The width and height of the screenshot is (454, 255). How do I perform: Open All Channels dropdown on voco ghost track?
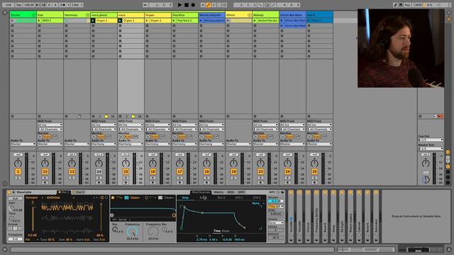104,129
